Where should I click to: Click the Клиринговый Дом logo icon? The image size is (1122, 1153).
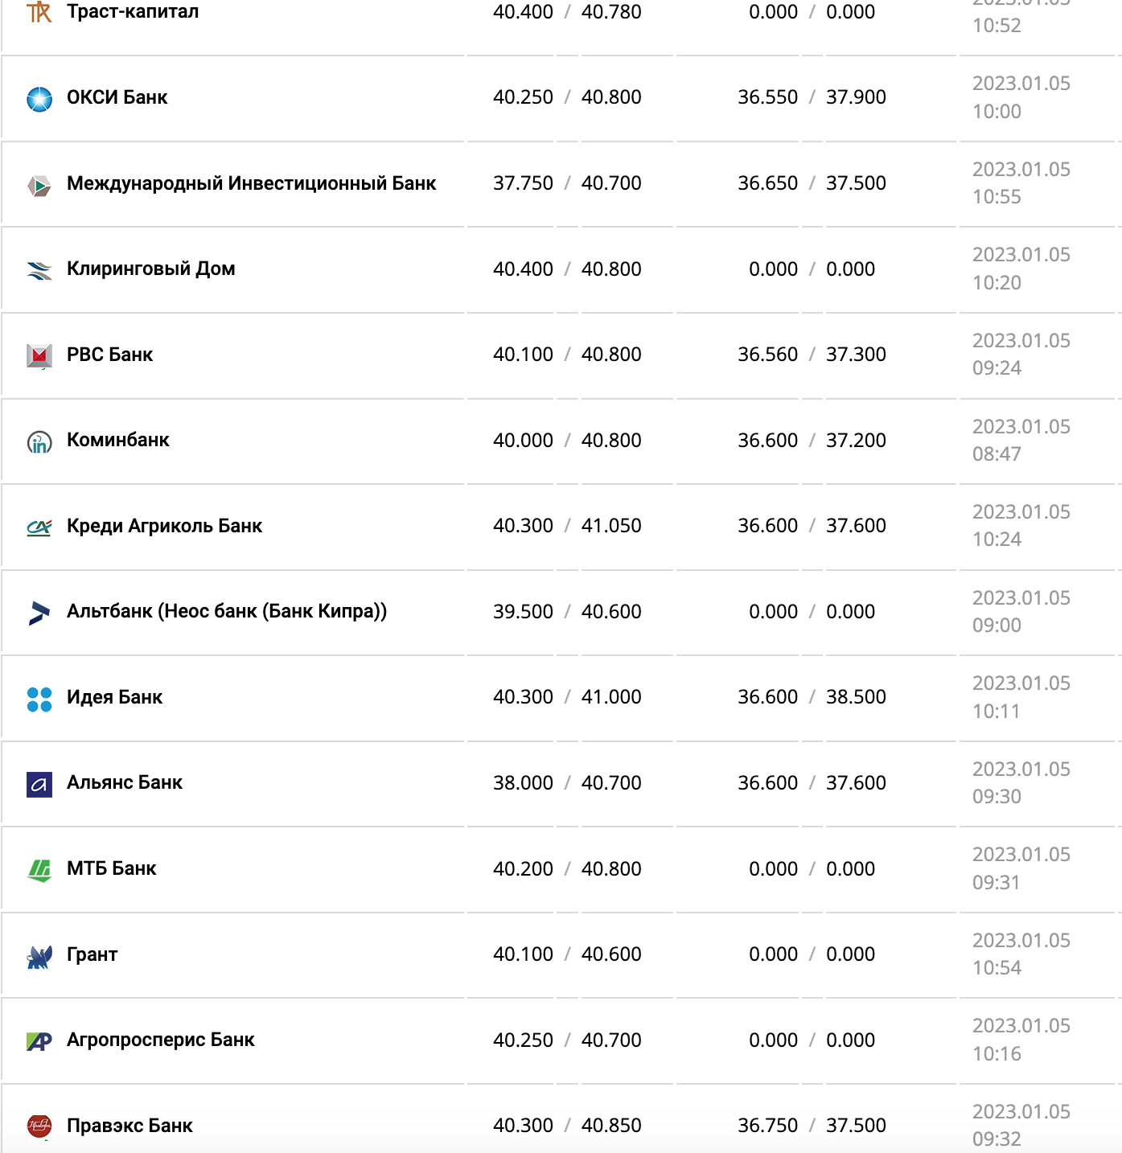(39, 270)
